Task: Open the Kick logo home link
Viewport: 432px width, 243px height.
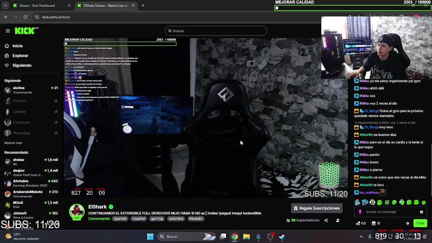Action: [27, 31]
